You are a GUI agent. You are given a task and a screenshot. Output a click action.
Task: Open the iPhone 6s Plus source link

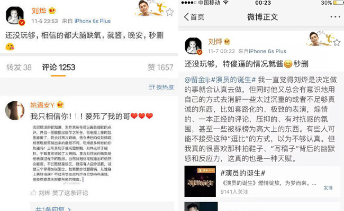pyautogui.click(x=93, y=21)
